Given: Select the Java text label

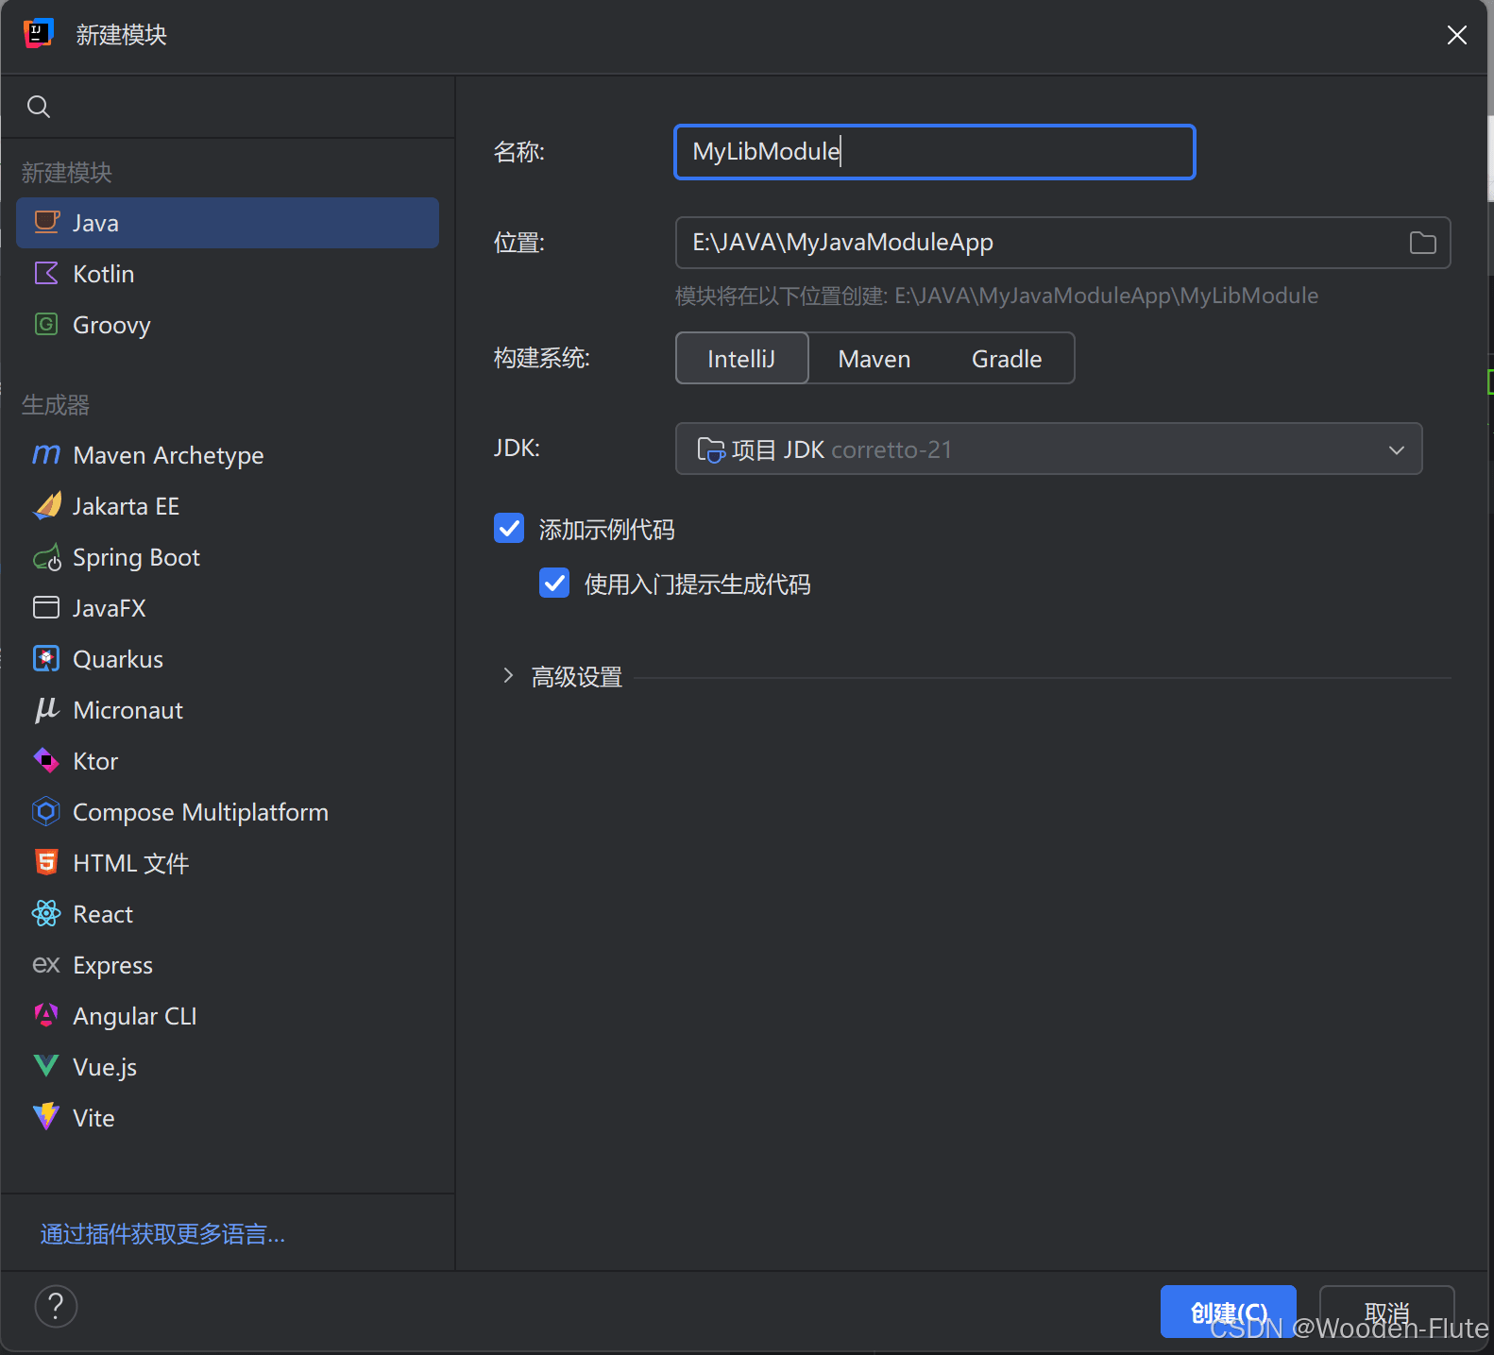Looking at the screenshot, I should click(x=95, y=223).
